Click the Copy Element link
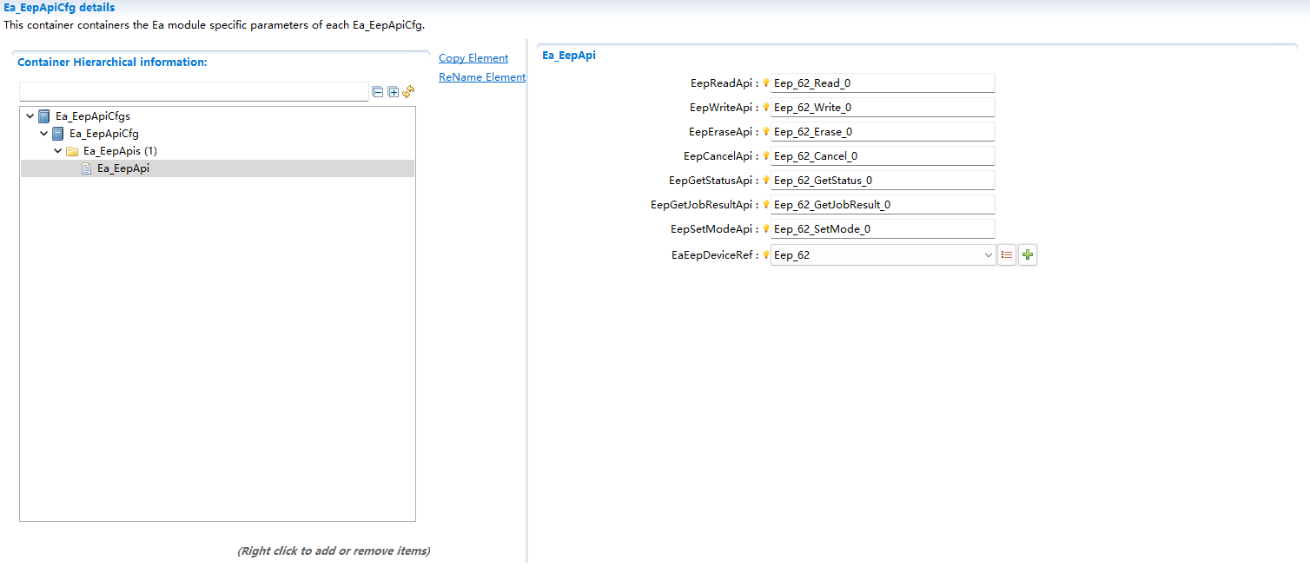 click(x=473, y=57)
